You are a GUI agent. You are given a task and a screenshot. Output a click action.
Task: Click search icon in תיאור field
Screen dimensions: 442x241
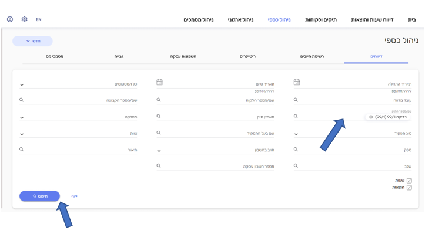point(22,150)
